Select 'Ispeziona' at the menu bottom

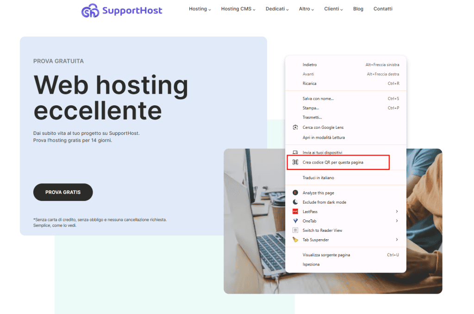311,264
